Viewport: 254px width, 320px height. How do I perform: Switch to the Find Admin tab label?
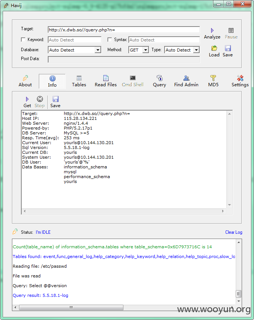click(x=186, y=85)
